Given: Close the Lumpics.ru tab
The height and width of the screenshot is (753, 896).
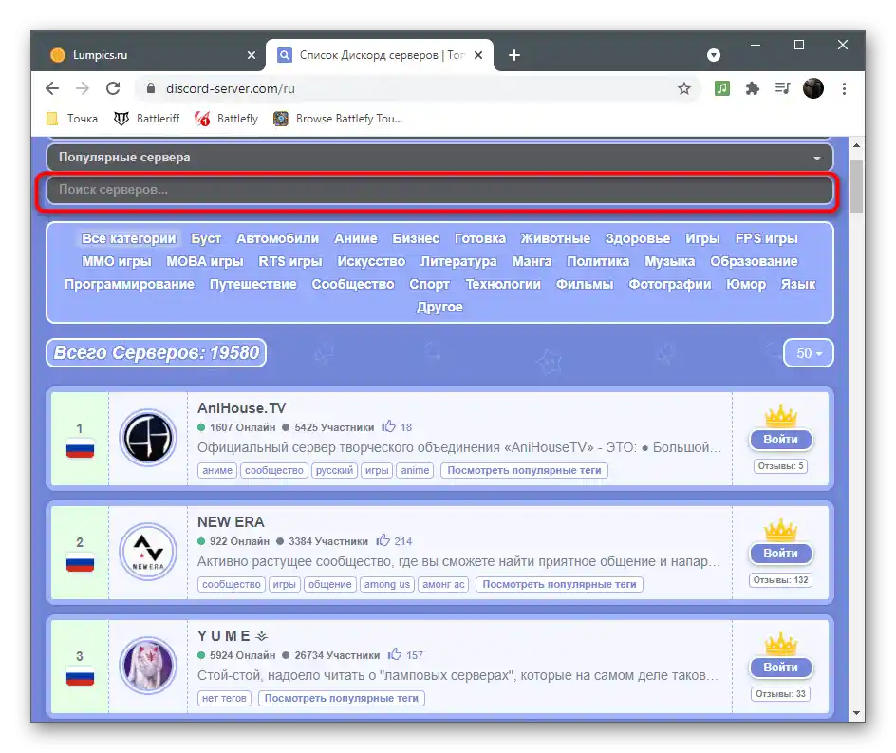Looking at the screenshot, I should tap(252, 55).
